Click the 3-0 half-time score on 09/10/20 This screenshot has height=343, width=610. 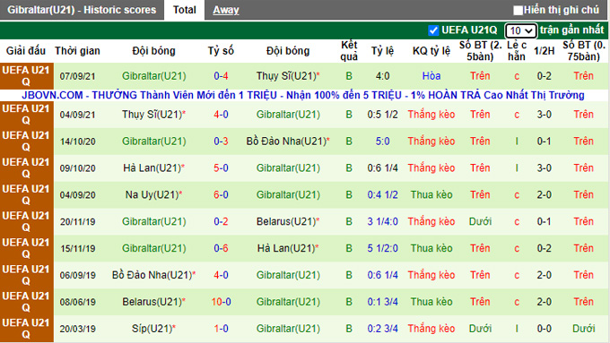(544, 168)
